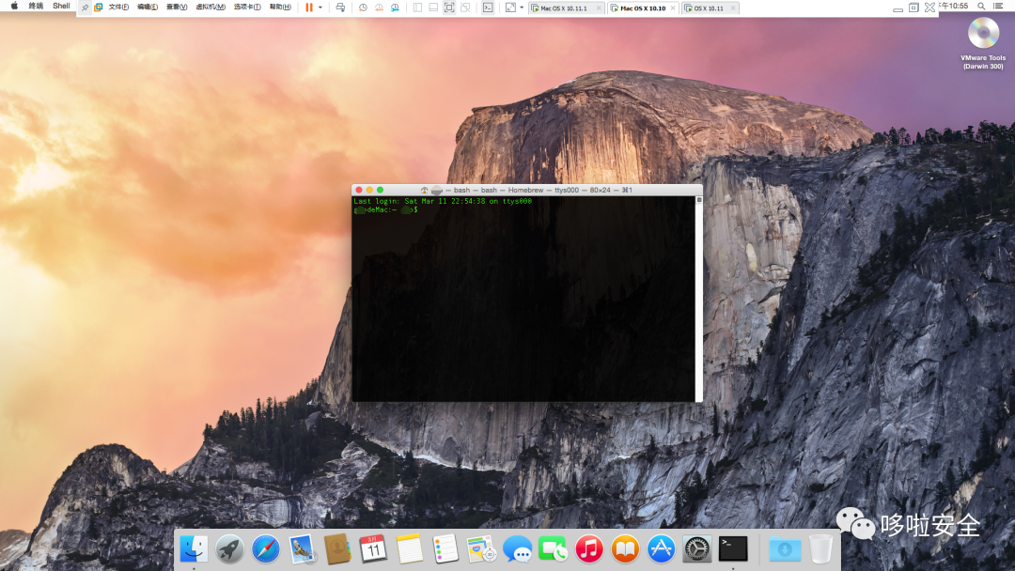Click the menu bar clock showing 10:55

[954, 6]
